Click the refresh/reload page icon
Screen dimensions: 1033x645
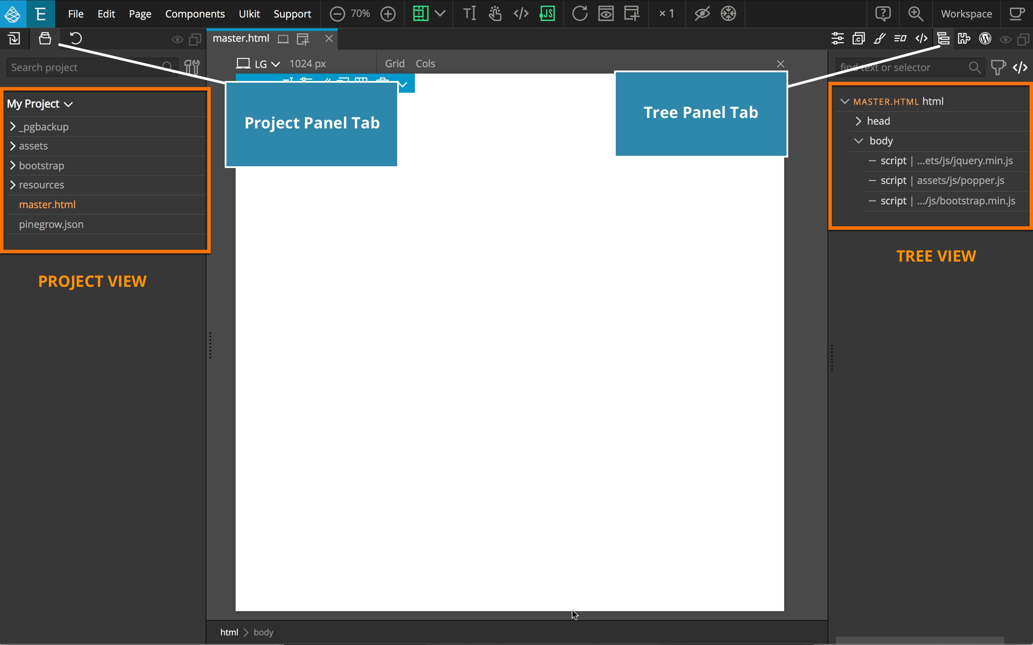[582, 13]
